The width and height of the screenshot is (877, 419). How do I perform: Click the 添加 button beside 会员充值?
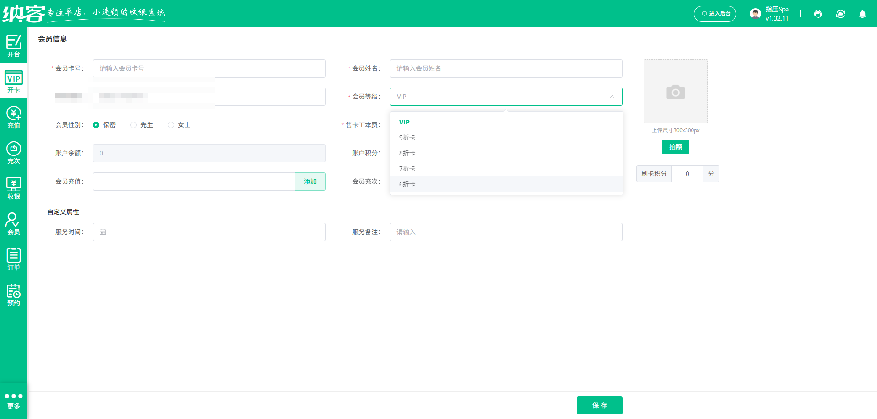[310, 181]
